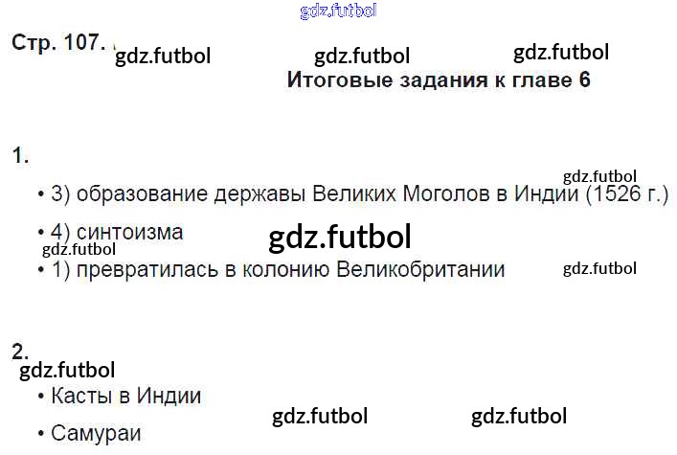Click the gdz.futbol watermark above 'главе 6'
The image size is (677, 455).
point(561,52)
